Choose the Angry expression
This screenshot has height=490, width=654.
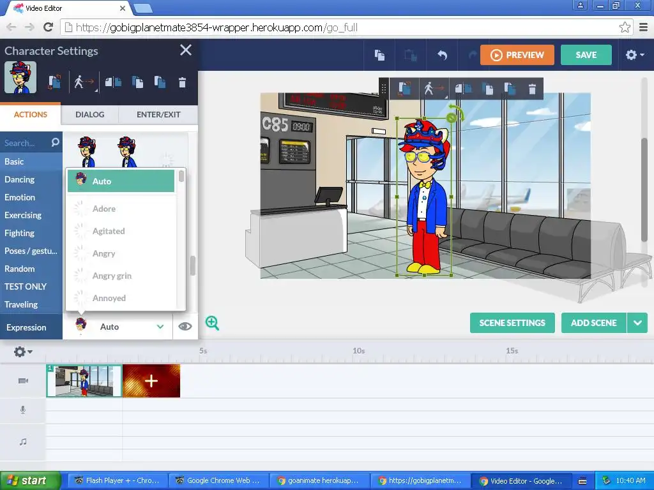121,253
